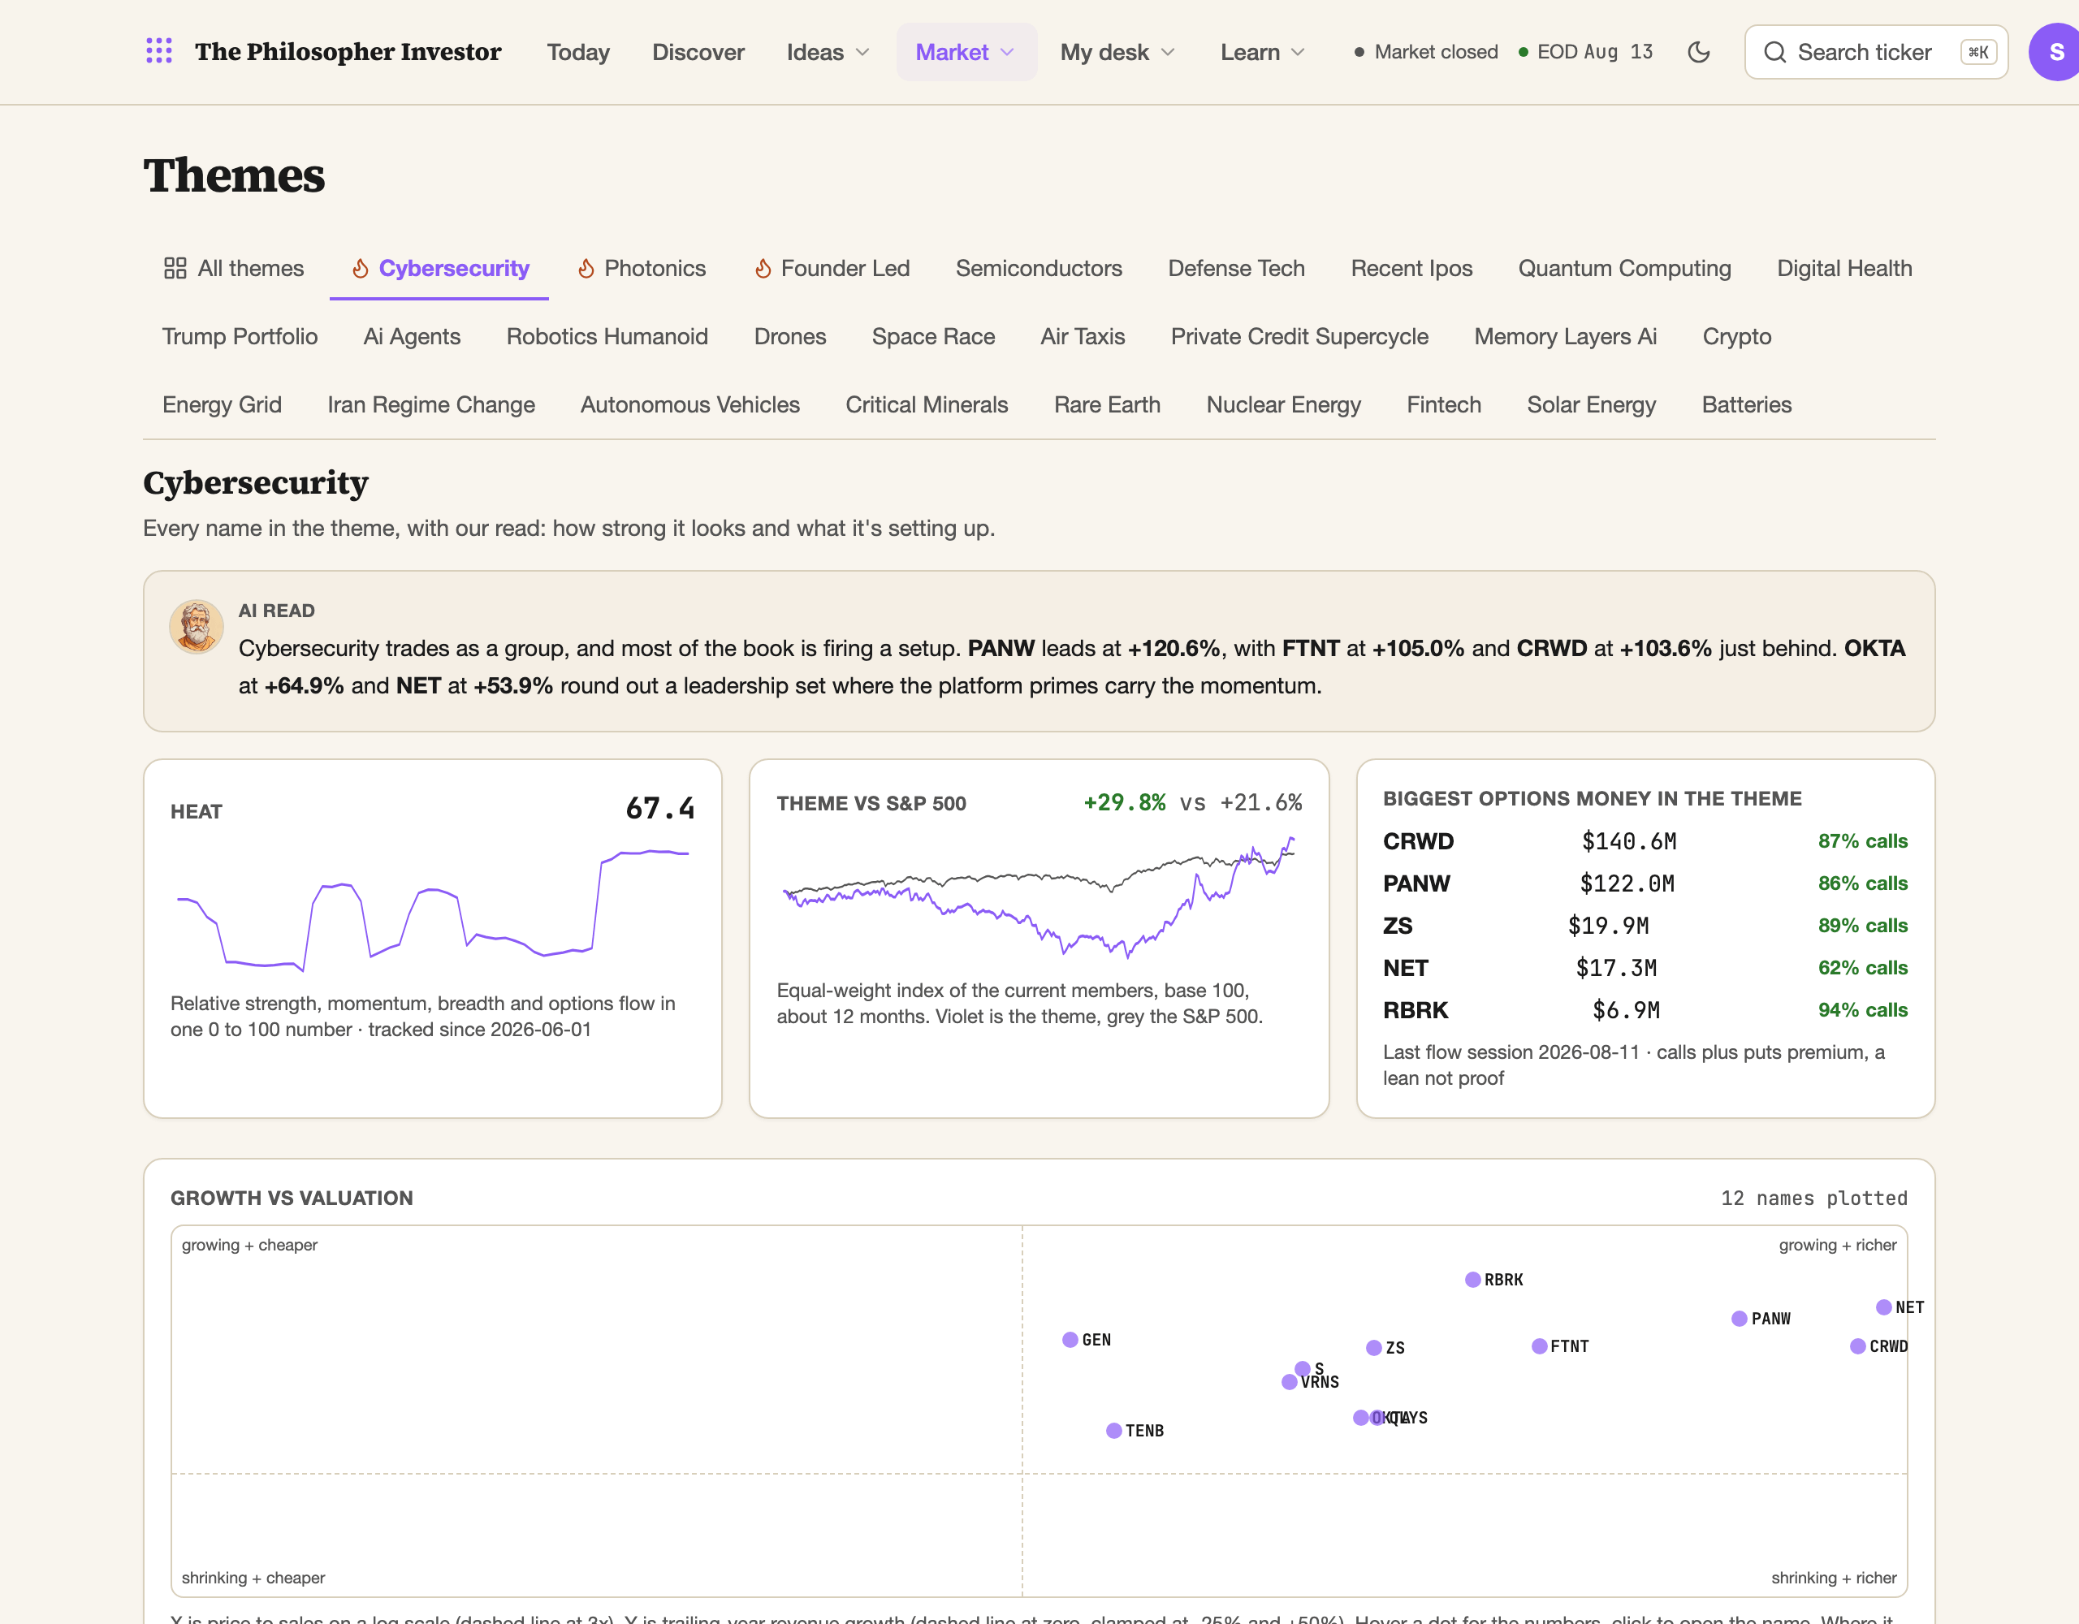Click the TENB dot on the scatter plot
Screen dimensions: 2079x1624
(x=1113, y=1431)
